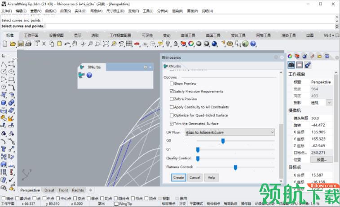Toggle the 端点 osnap checkbox
Image resolution: width=340 pixels, height=207 pixels.
4,198
